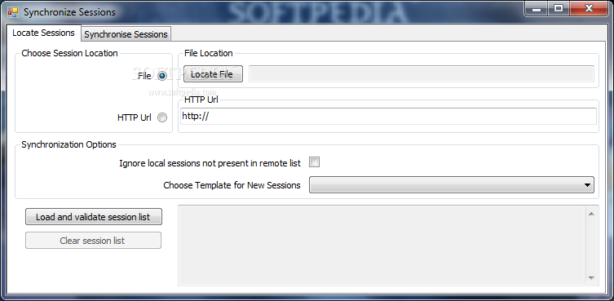The image size is (614, 301).
Task: Switch to the Synchronise Sessions tab
Action: (126, 34)
